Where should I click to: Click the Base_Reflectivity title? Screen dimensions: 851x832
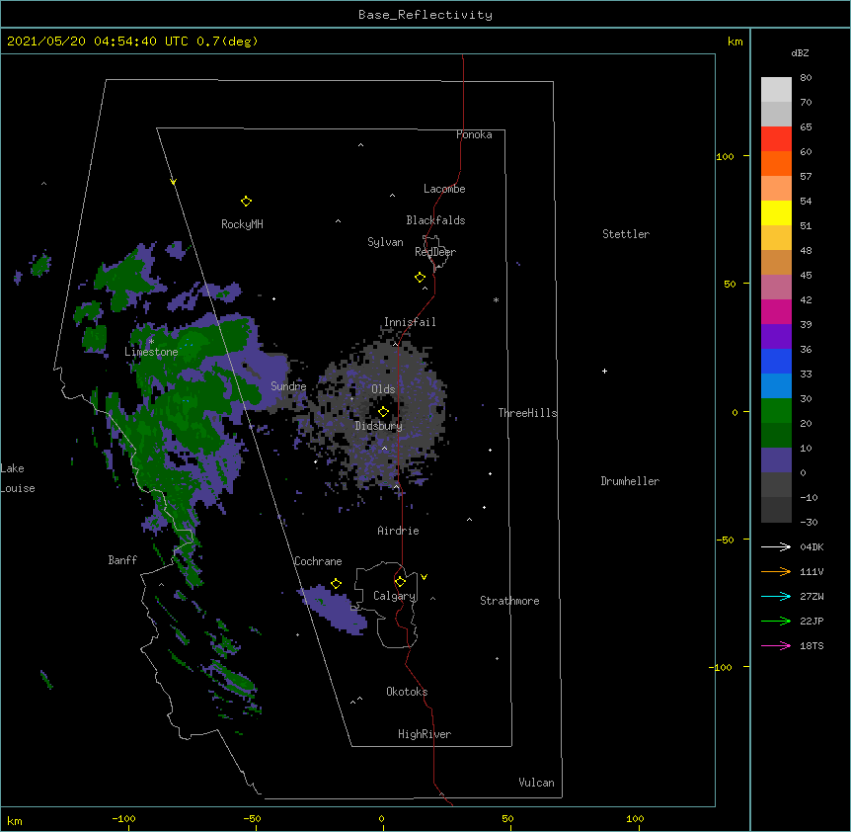(425, 15)
